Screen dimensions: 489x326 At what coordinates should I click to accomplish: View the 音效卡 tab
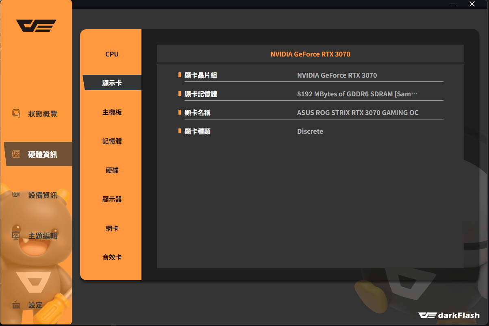coord(112,257)
